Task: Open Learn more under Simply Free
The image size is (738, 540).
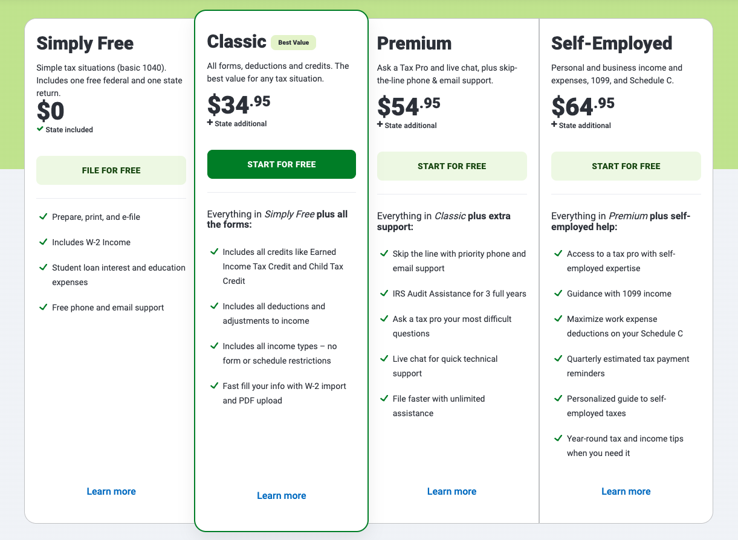Action: point(111,491)
